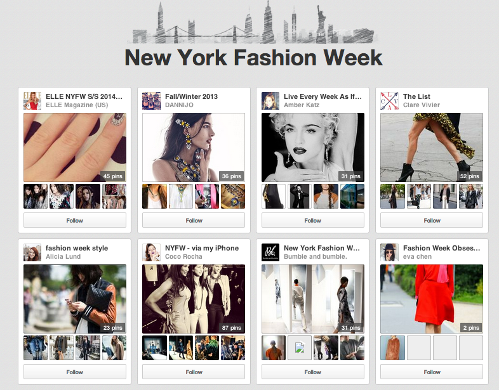
Task: Open Clare Vivier CLVA logo avatar
Action: (x=389, y=101)
